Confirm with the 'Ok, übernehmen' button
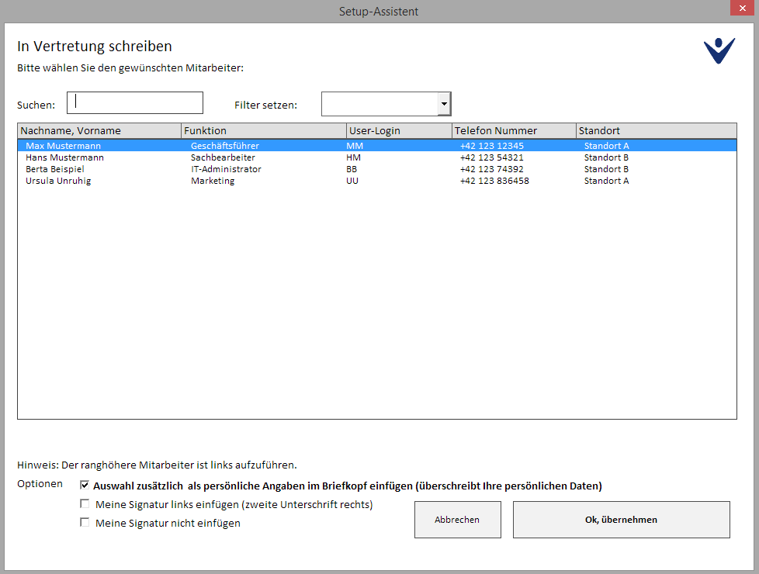 coord(621,520)
